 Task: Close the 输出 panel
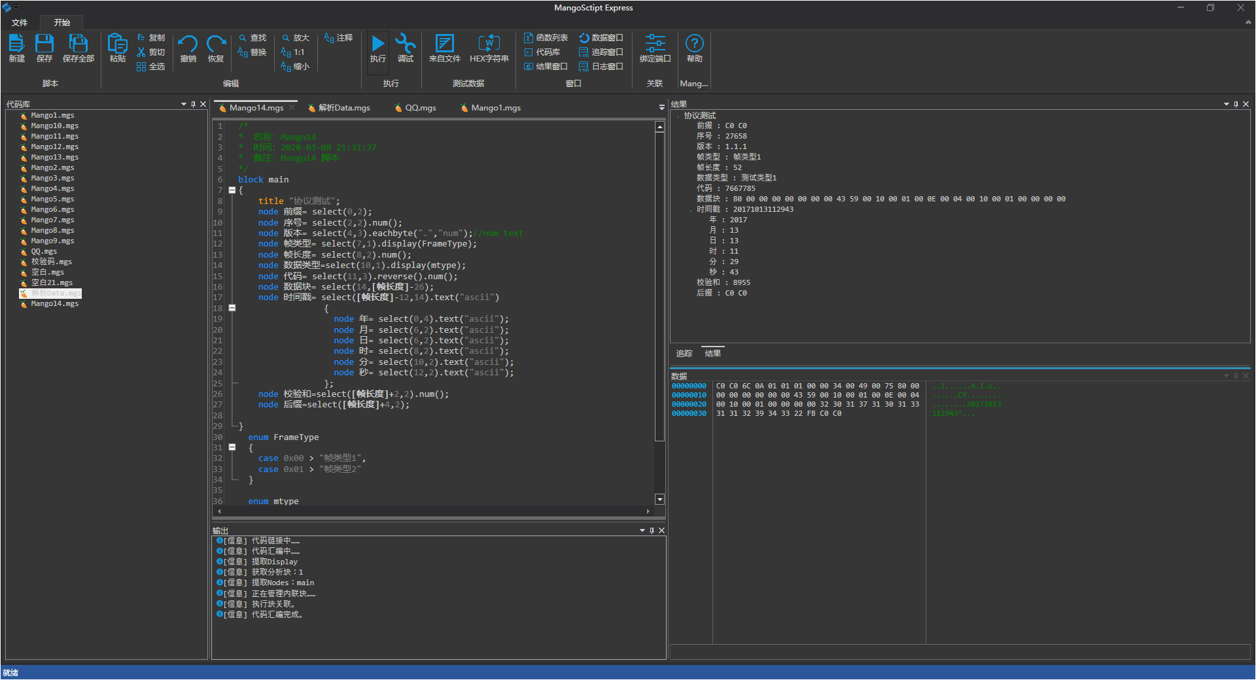click(662, 530)
